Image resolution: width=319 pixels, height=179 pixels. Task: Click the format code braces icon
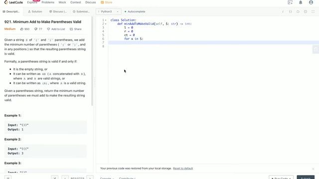coord(290,11)
